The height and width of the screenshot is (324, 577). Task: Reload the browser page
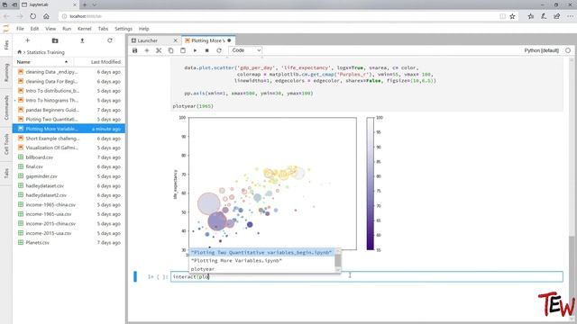point(33,16)
